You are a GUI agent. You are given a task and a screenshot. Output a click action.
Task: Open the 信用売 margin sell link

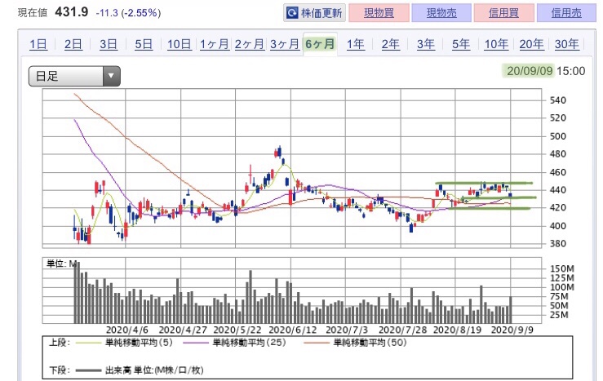(x=566, y=13)
